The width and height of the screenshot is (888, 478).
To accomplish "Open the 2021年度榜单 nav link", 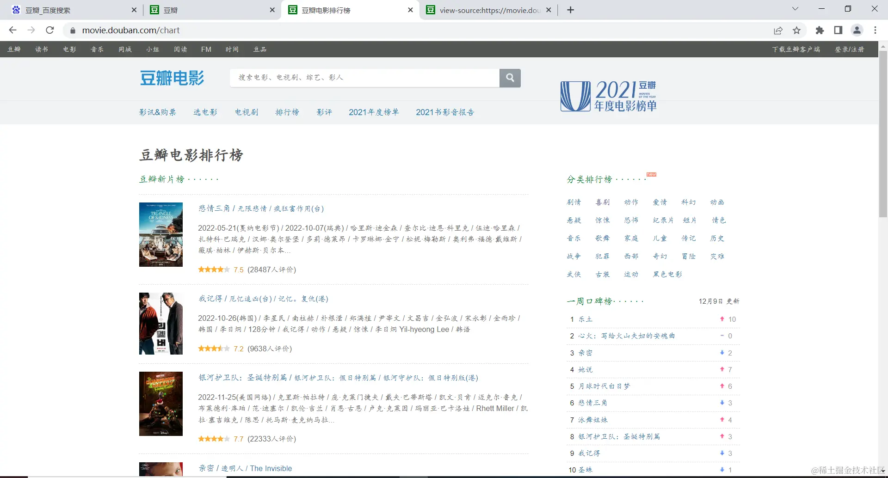I will pos(374,112).
